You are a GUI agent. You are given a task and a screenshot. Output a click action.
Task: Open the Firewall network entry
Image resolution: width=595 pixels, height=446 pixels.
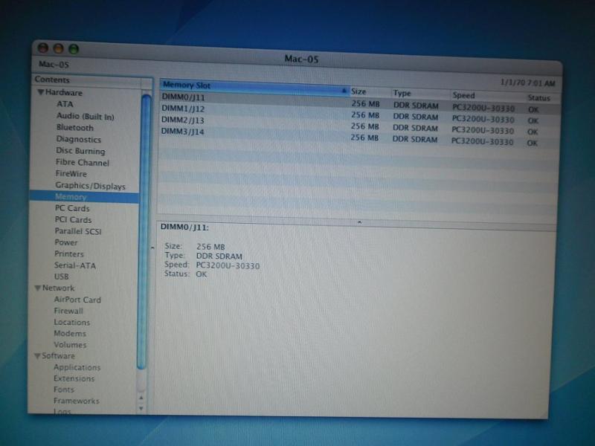(x=68, y=311)
